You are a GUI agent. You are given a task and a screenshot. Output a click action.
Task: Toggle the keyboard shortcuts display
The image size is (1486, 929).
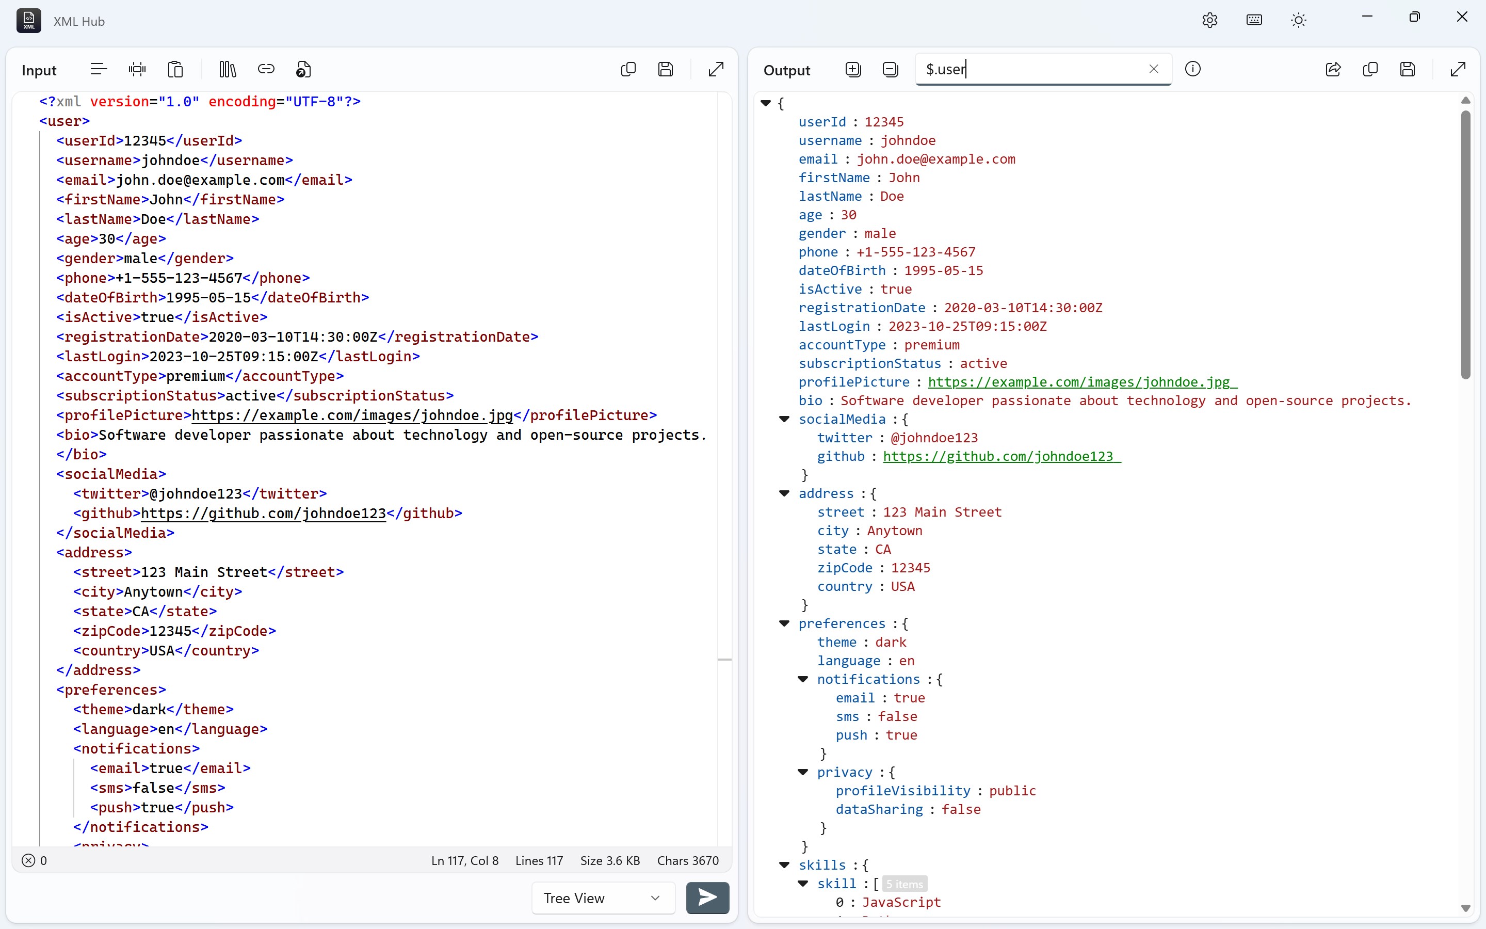[1254, 20]
